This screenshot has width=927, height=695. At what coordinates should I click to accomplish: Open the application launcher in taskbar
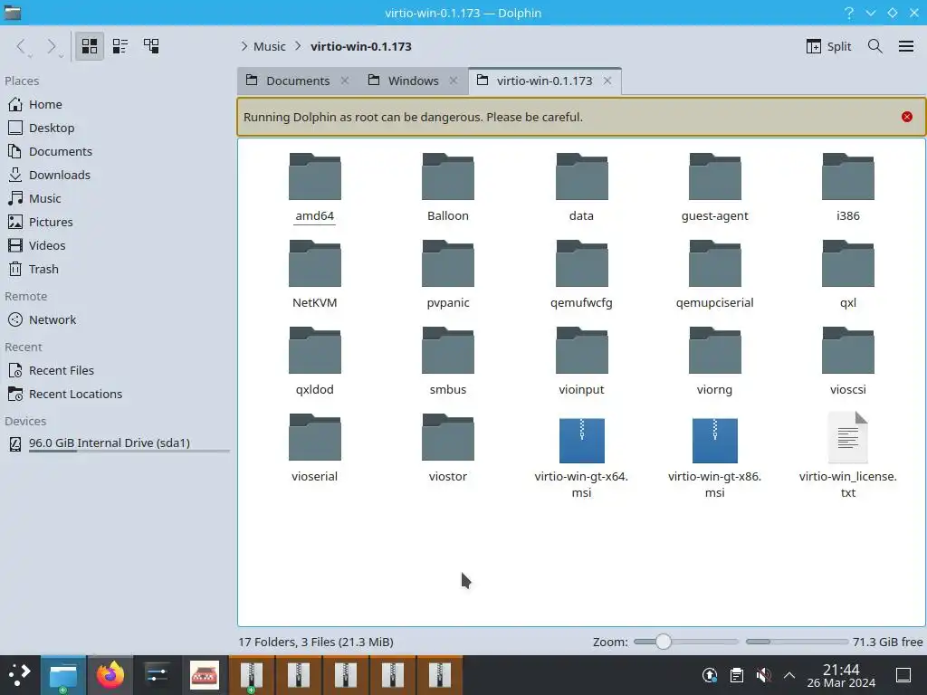tap(20, 675)
